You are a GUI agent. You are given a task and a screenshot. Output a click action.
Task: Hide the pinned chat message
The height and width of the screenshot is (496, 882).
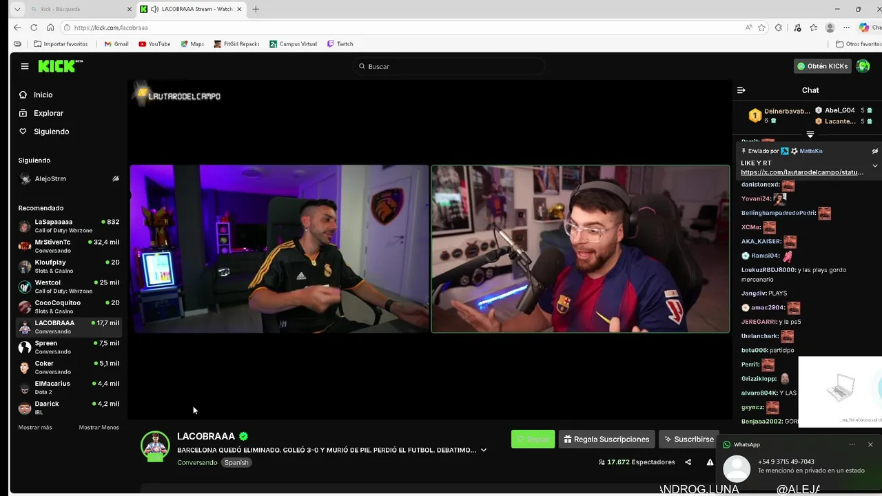click(x=874, y=151)
